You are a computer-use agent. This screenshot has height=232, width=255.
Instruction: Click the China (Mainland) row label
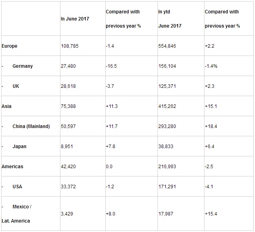[31, 126]
